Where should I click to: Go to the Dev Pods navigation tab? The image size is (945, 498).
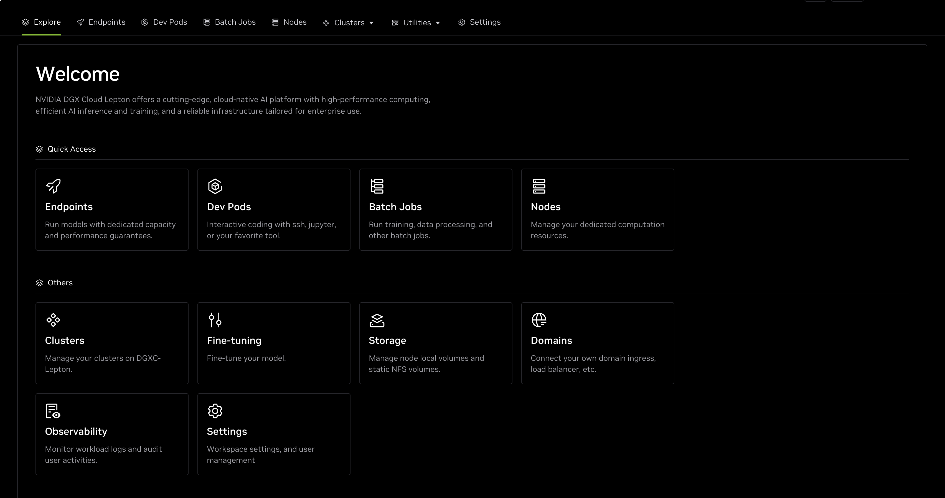[164, 22]
